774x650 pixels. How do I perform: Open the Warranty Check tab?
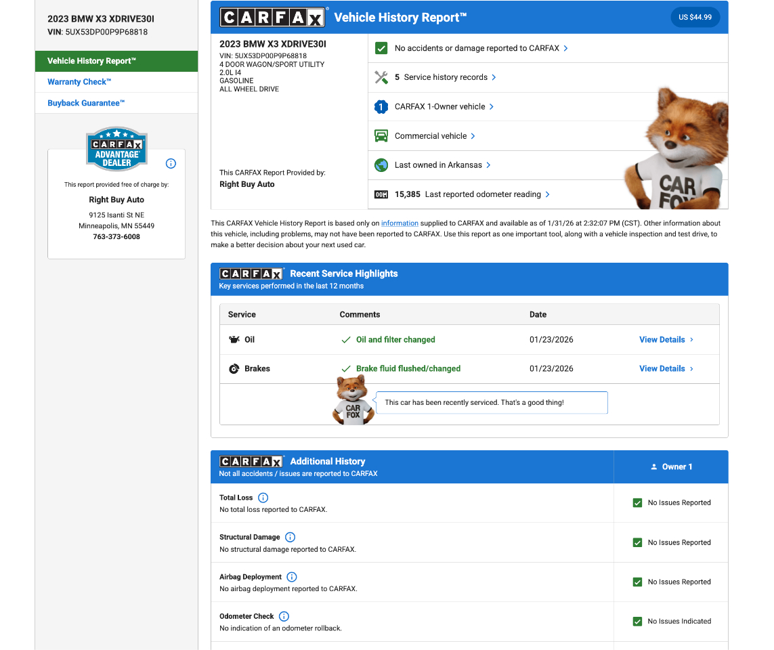pyautogui.click(x=79, y=82)
